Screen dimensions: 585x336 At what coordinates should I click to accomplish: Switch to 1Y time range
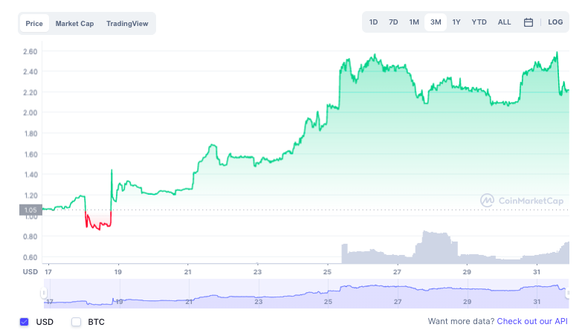456,22
